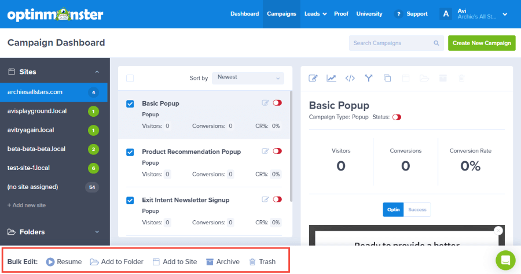Toggle the select-all campaigns checkbox
521x274 pixels.
[x=130, y=78]
